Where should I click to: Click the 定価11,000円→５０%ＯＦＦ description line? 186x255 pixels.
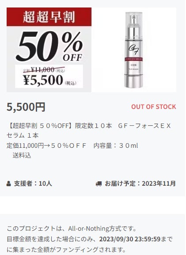[x=46, y=146]
